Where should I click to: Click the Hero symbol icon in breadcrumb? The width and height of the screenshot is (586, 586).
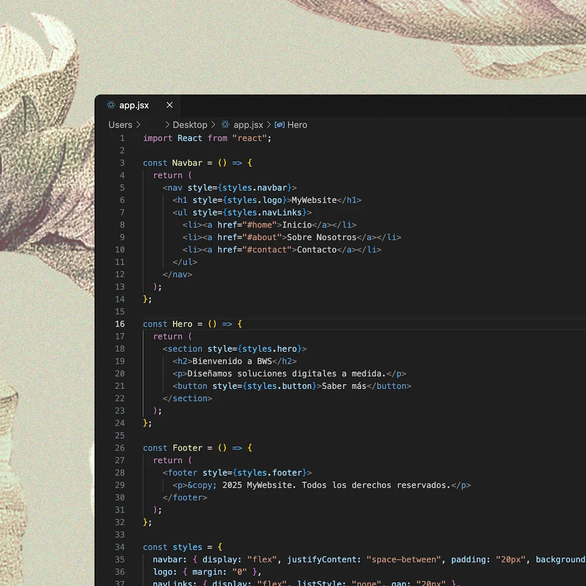tap(279, 125)
